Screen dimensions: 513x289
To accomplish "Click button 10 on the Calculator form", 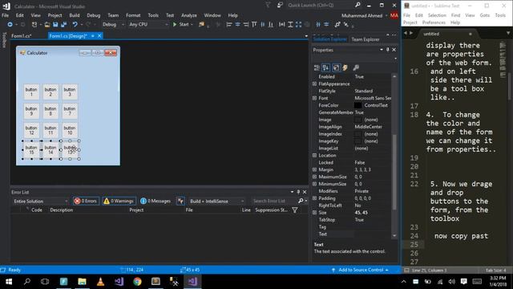I will point(70,130).
